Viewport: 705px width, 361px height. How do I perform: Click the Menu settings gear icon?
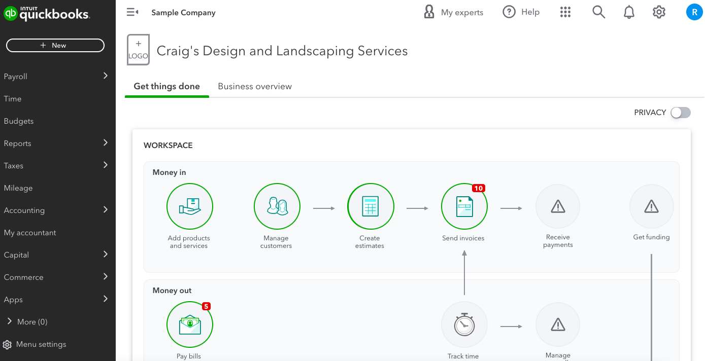7,345
